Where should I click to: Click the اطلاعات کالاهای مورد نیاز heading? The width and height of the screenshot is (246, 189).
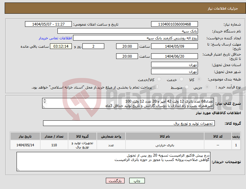click(218, 113)
